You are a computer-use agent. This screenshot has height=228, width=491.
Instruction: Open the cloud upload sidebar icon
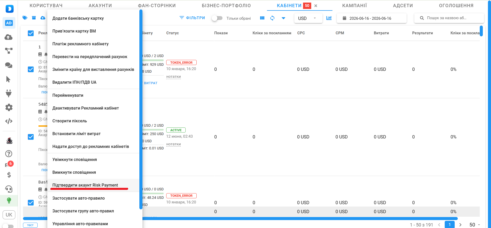(9, 37)
